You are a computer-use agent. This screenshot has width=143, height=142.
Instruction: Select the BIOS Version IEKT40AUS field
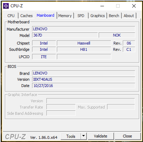(x=84, y=79)
